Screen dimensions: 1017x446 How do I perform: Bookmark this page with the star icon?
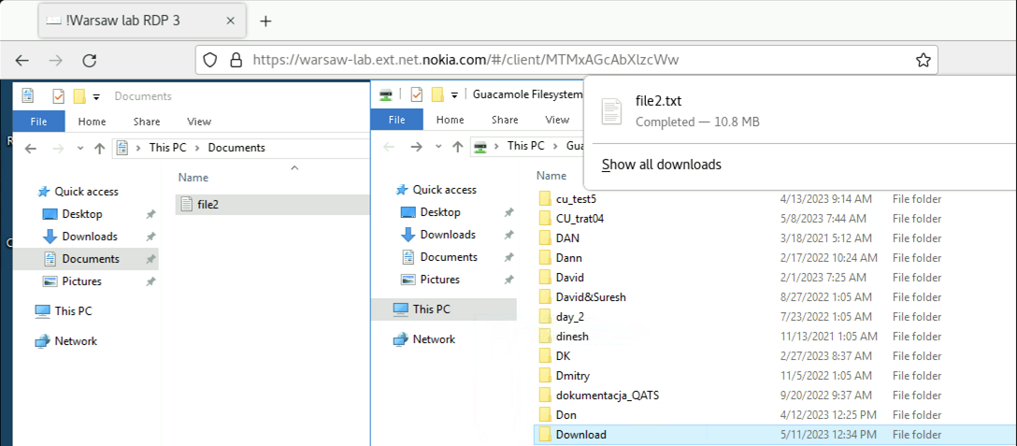(923, 60)
